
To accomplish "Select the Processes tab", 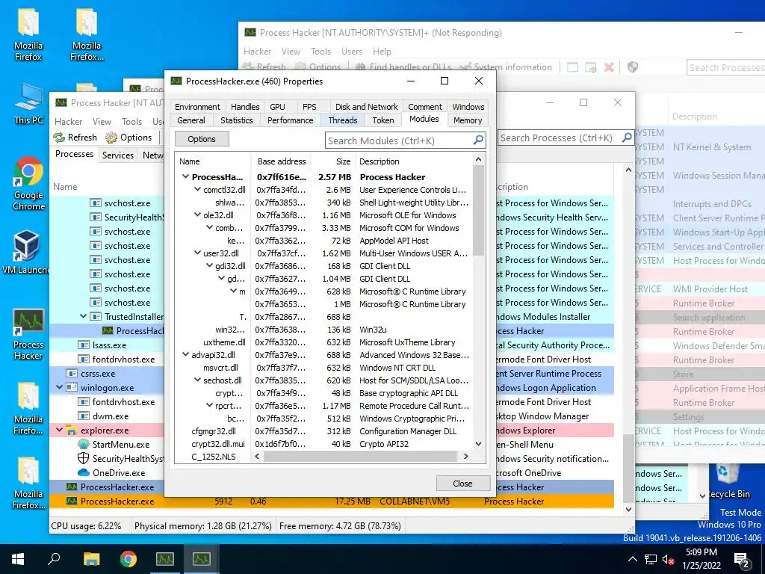I will point(74,154).
